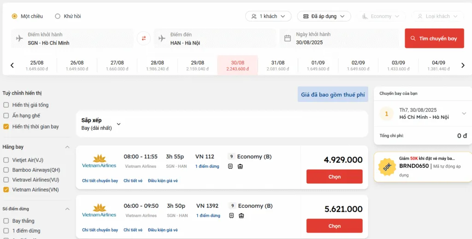Uncheck Vietnam Airlines(VN) filter
Viewport: 472px width, 239px height.
(x=6, y=190)
